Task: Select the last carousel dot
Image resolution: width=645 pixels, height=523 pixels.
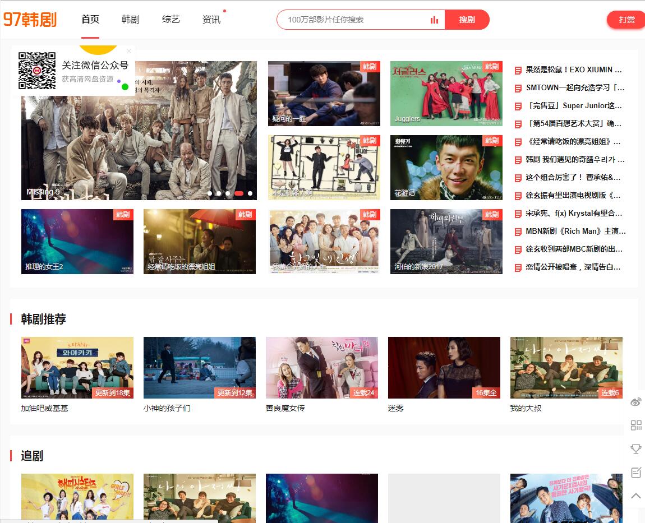Action: click(x=250, y=193)
